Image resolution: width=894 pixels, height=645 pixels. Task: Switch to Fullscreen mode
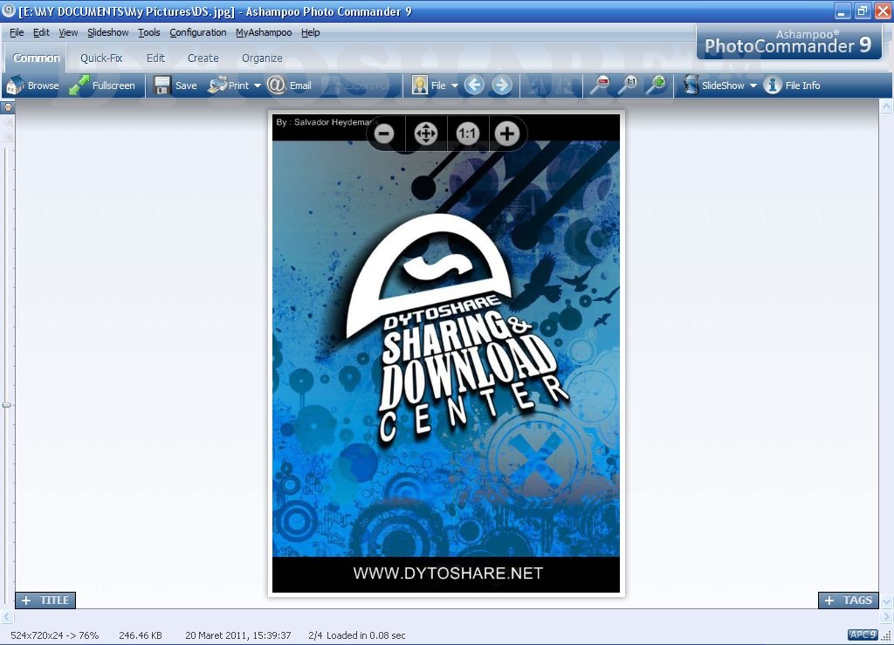coord(102,86)
